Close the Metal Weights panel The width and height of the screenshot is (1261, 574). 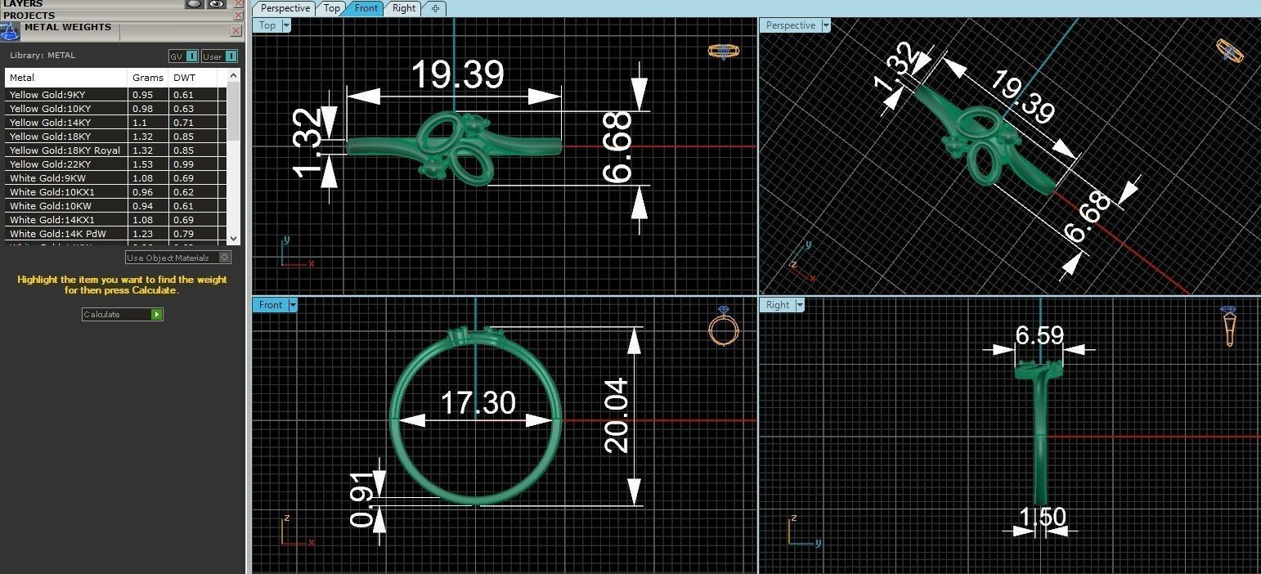pyautogui.click(x=236, y=31)
